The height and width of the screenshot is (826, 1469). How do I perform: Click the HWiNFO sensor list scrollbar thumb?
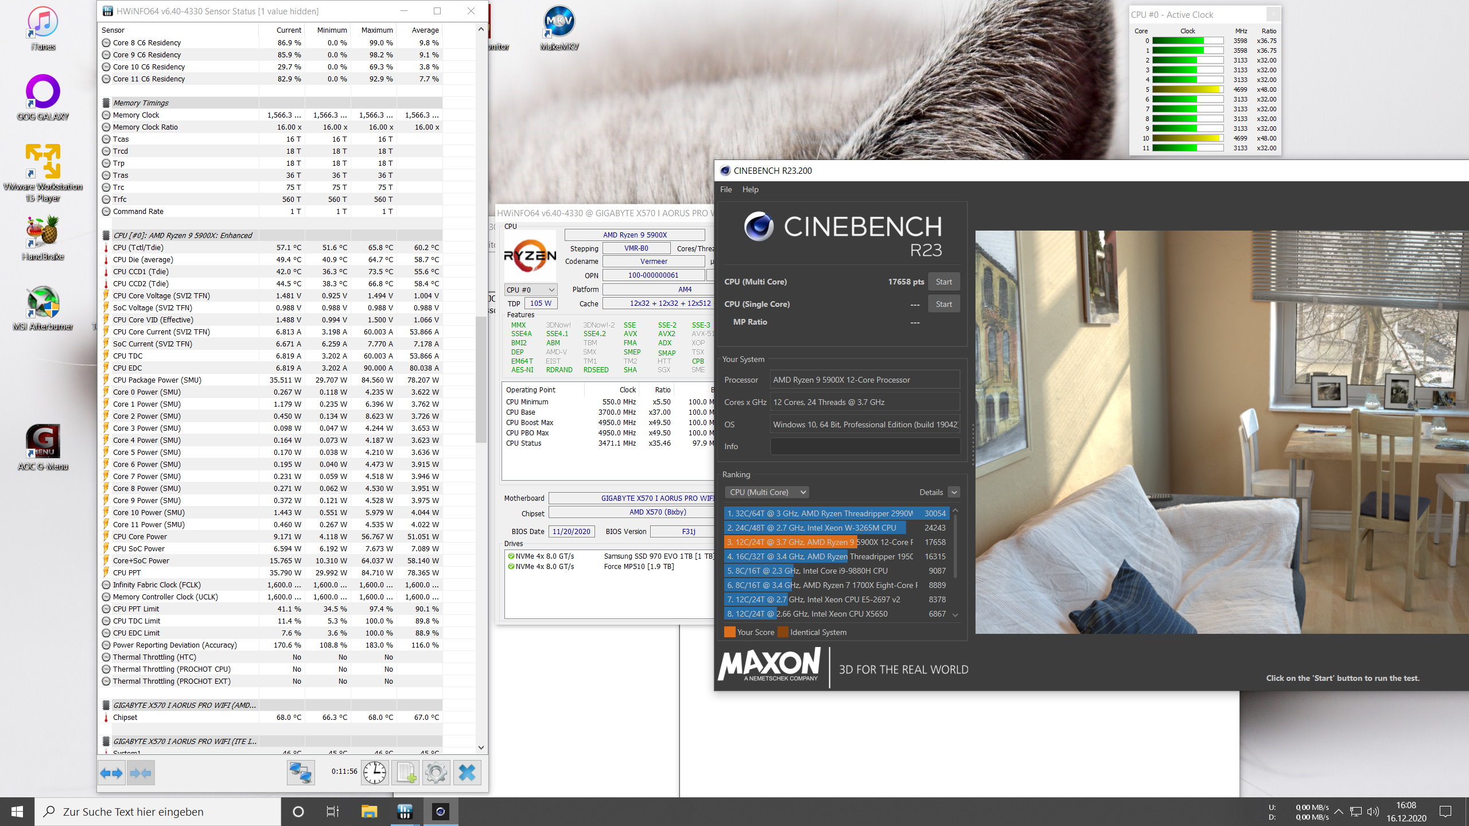(481, 379)
